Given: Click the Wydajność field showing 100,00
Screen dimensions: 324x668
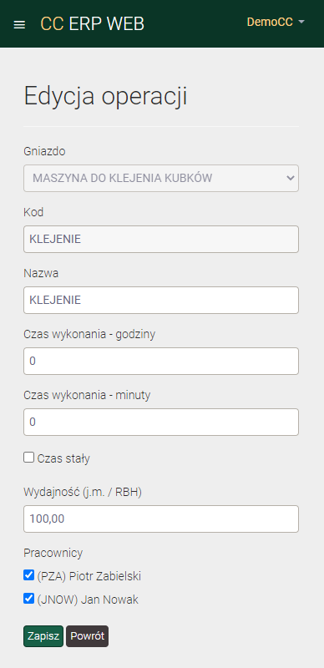Looking at the screenshot, I should point(161,519).
